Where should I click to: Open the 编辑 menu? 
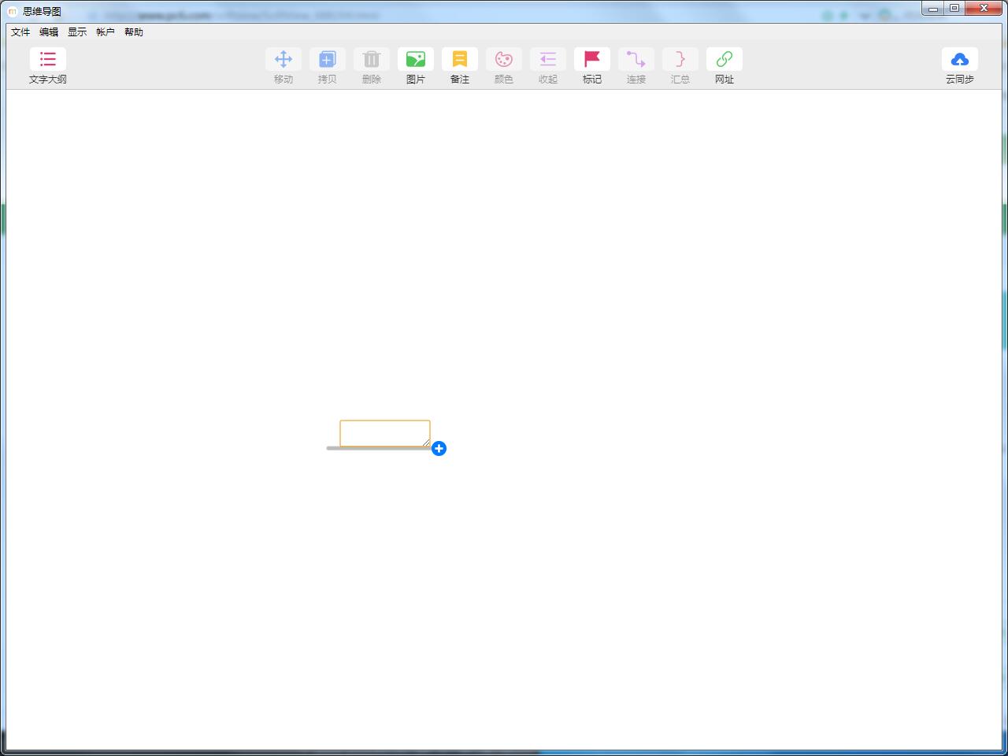(x=48, y=32)
